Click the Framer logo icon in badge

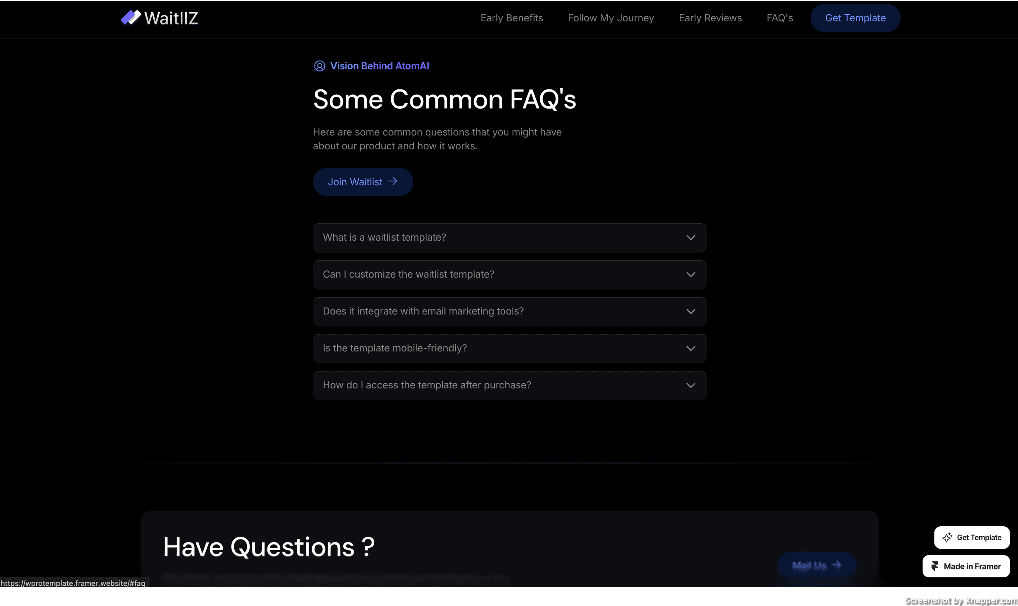point(935,567)
